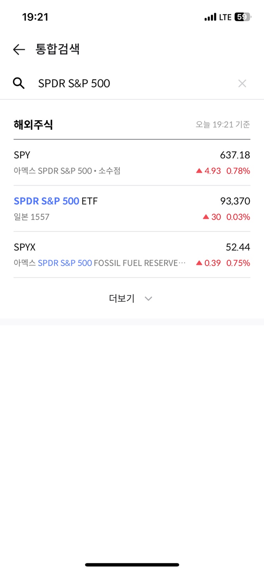264x572 pixels.
Task: Clear the search text with X icon
Action: pos(242,83)
